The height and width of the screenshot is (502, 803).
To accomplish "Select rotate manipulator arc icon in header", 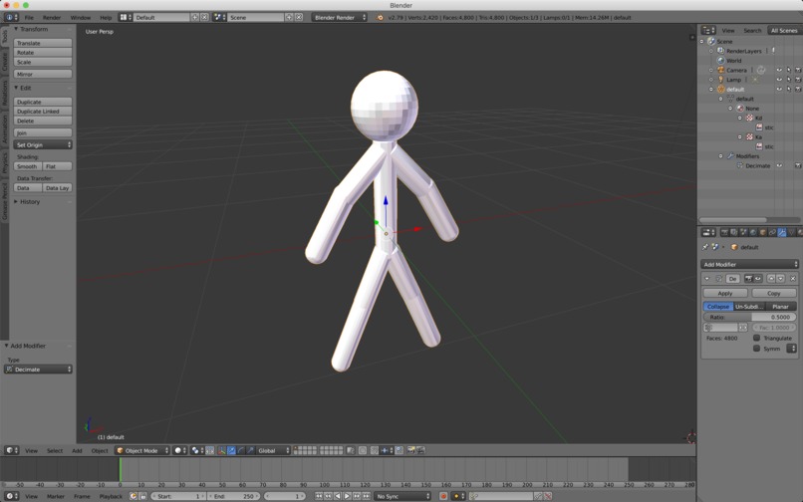I will click(x=241, y=450).
